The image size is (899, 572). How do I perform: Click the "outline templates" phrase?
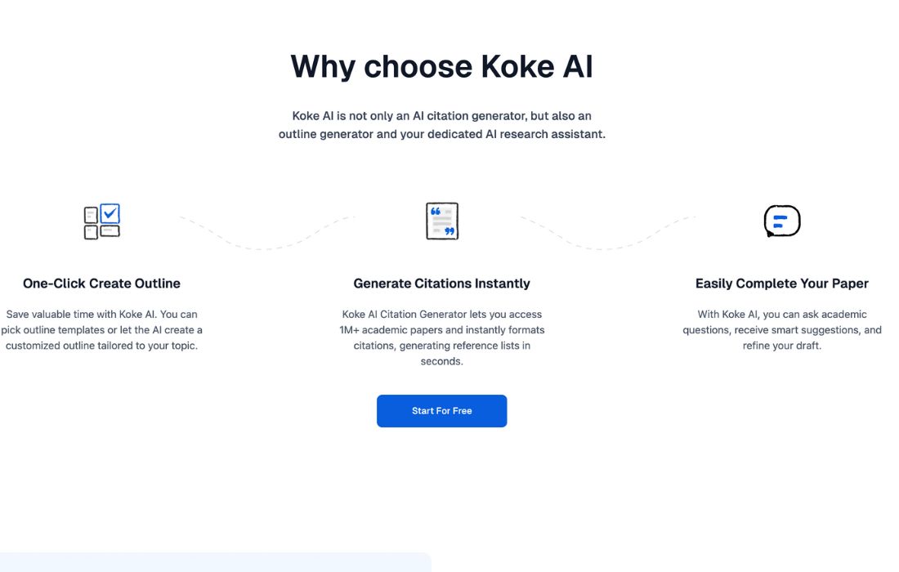(x=62, y=330)
